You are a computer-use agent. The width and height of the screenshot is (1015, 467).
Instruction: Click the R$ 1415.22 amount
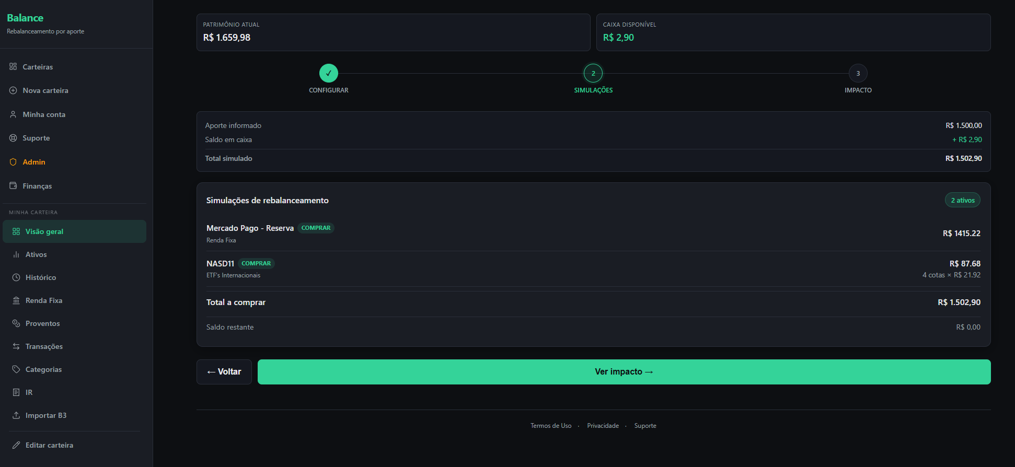point(962,233)
